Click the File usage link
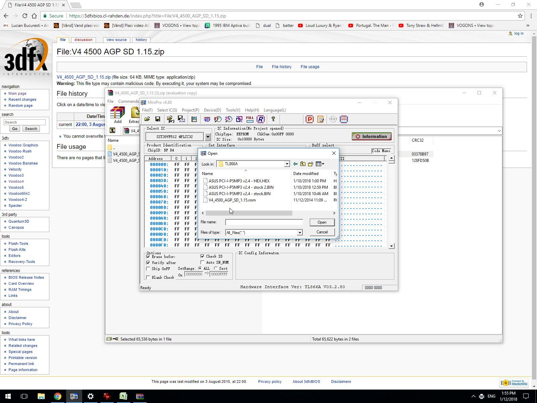Viewport: 537px width, 403px height. pos(310,67)
